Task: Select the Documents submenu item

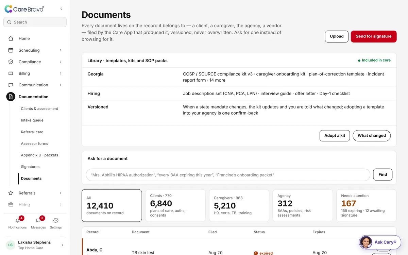Action: pos(31,178)
